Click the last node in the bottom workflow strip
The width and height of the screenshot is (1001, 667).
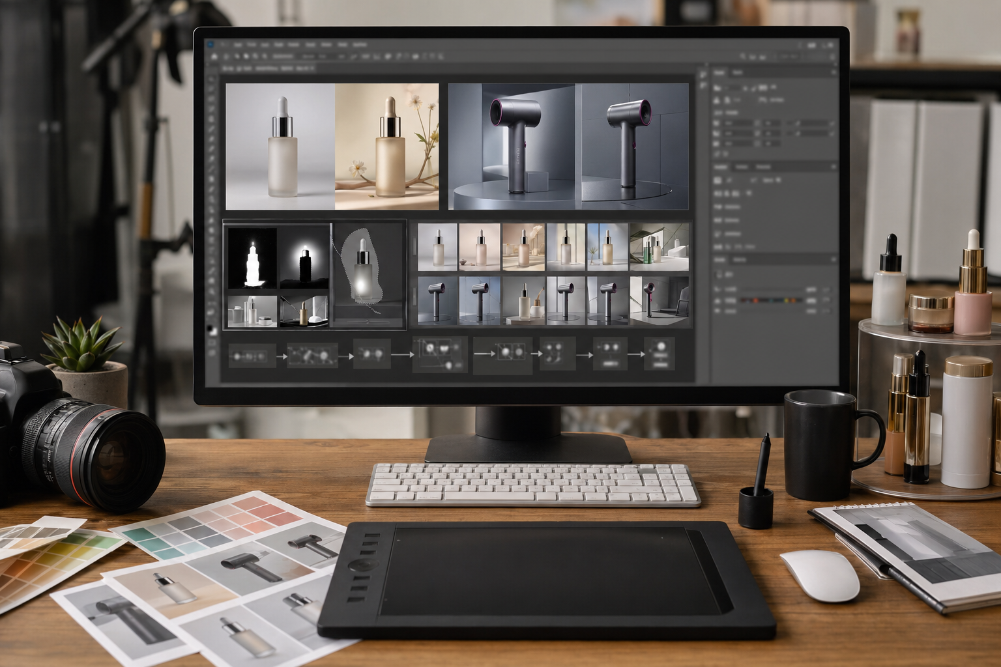659,354
